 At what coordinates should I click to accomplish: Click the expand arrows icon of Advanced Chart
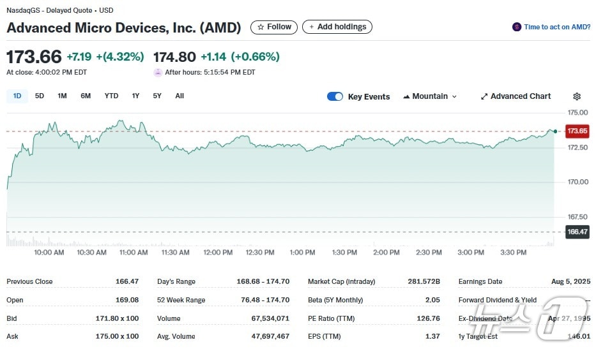[x=484, y=96]
